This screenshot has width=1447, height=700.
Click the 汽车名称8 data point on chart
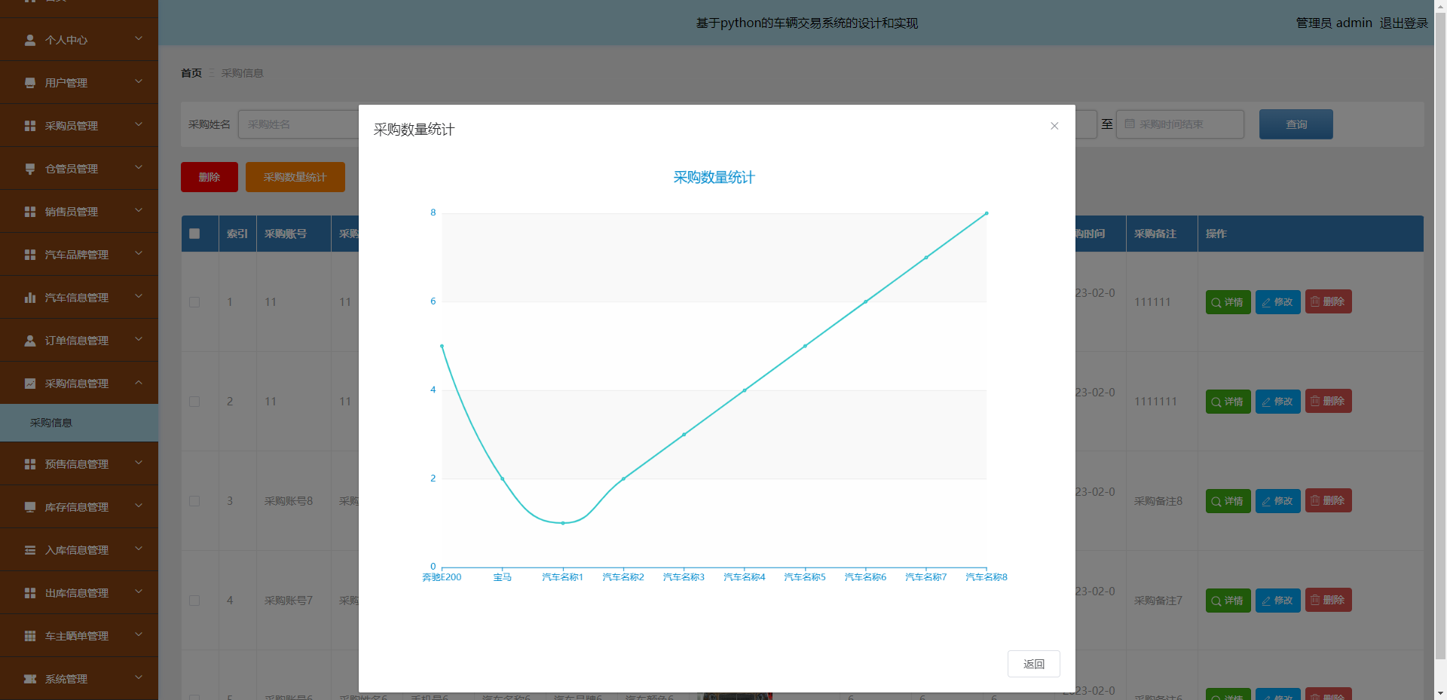(987, 213)
